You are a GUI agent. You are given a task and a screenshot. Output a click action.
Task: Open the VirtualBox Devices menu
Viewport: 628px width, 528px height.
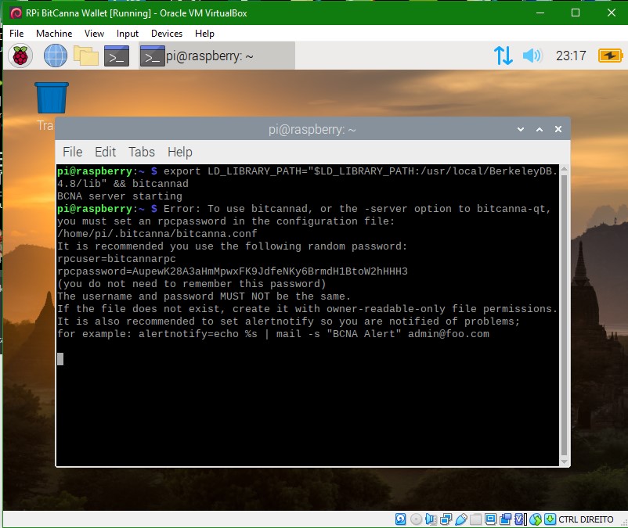tap(167, 34)
